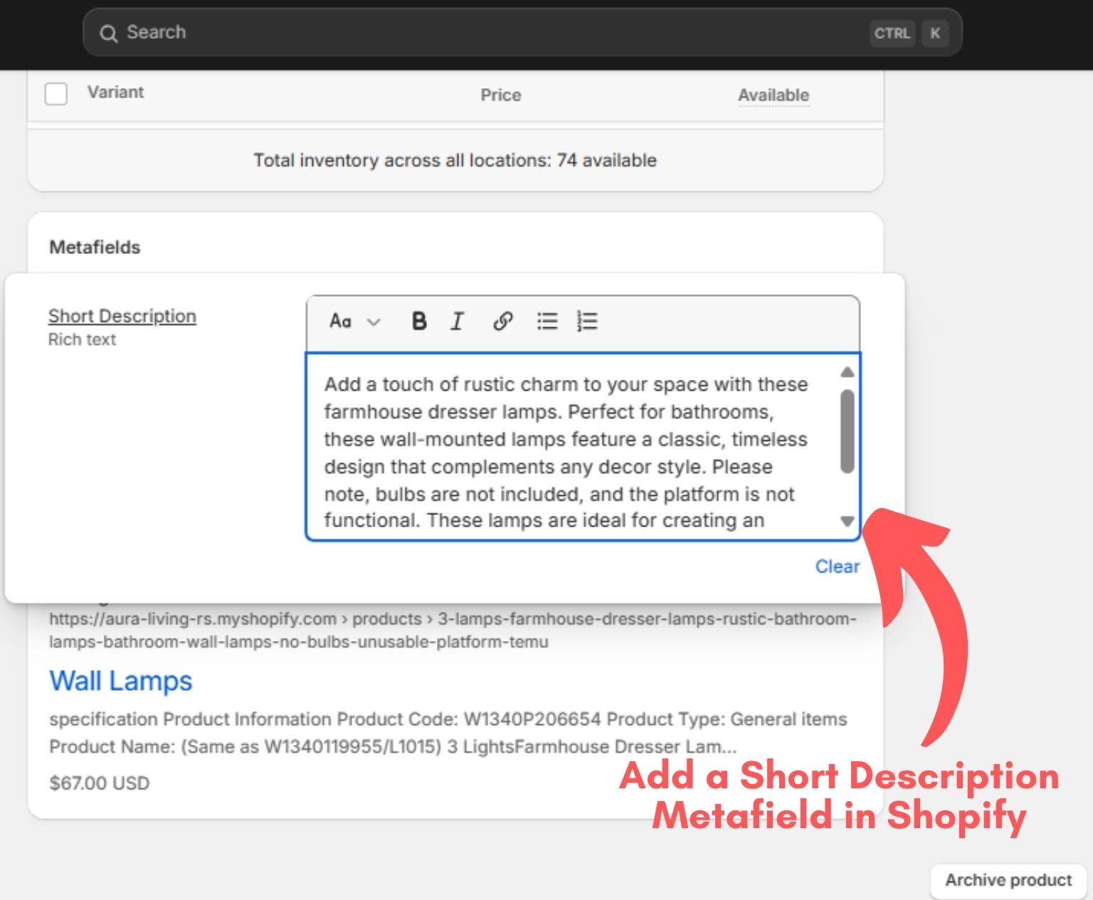Viewport: 1093px width, 900px height.
Task: Click the Archive product button
Action: tap(1008, 880)
